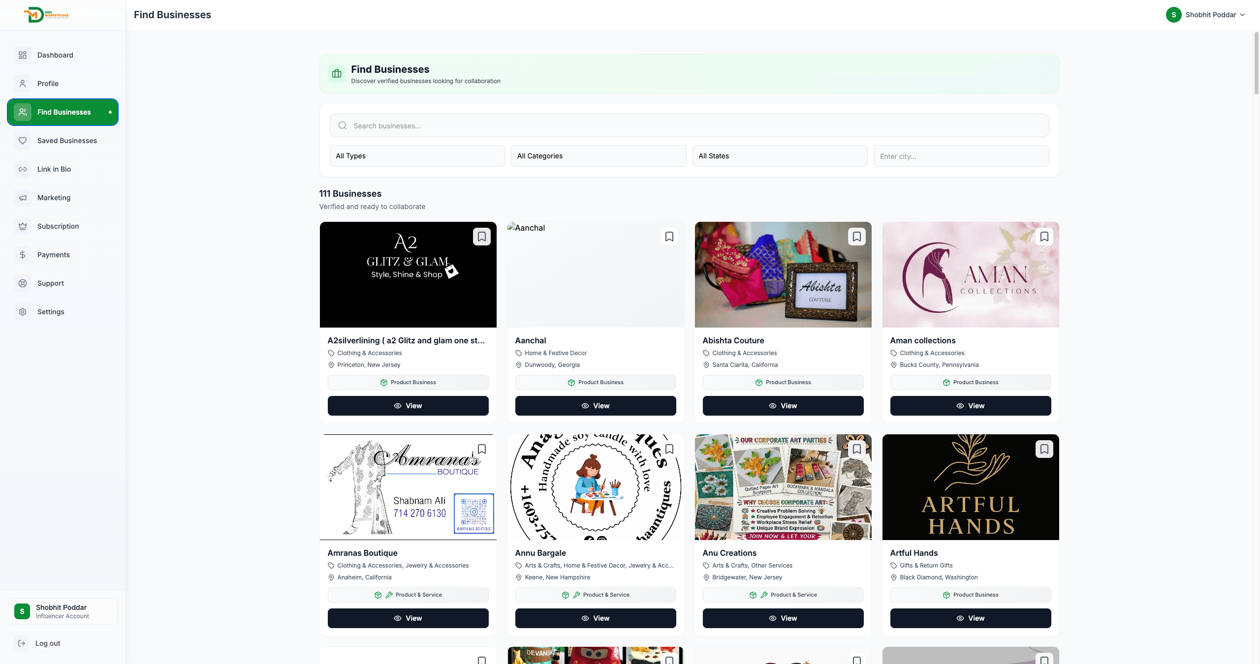The height and width of the screenshot is (664, 1260).
Task: Click the page vertical scrollbar
Action: (x=1256, y=63)
